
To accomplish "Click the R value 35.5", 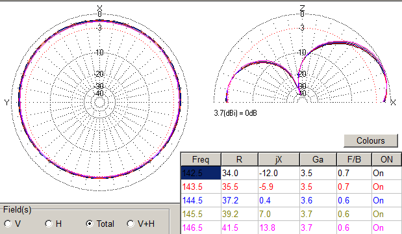I will [240, 187].
